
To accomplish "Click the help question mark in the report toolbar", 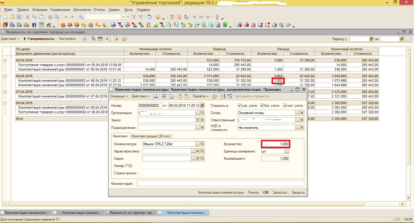I will point(124,39).
